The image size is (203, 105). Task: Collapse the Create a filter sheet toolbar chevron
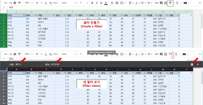click(x=200, y=3)
